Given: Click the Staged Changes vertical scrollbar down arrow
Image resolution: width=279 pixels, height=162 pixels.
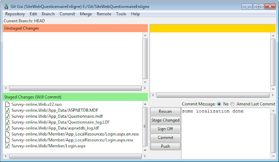Looking at the screenshot, I should click(145, 150).
